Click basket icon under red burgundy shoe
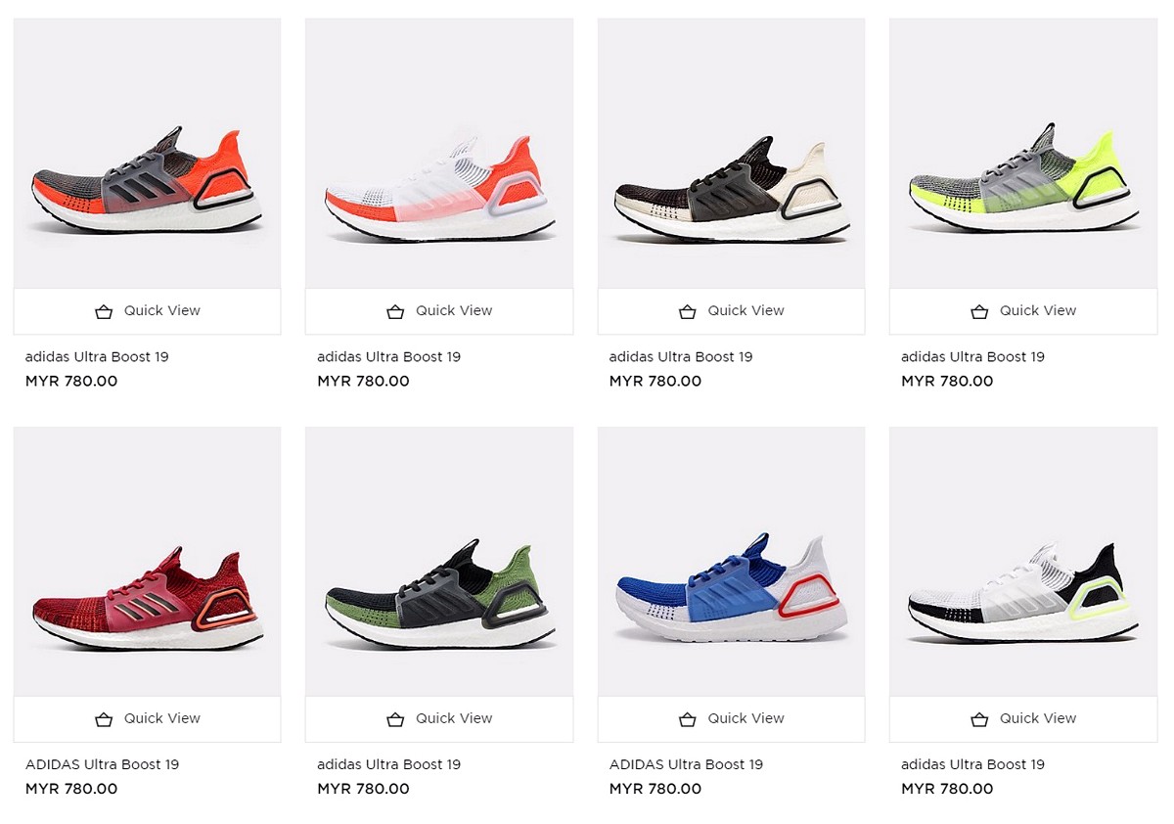 [x=104, y=719]
